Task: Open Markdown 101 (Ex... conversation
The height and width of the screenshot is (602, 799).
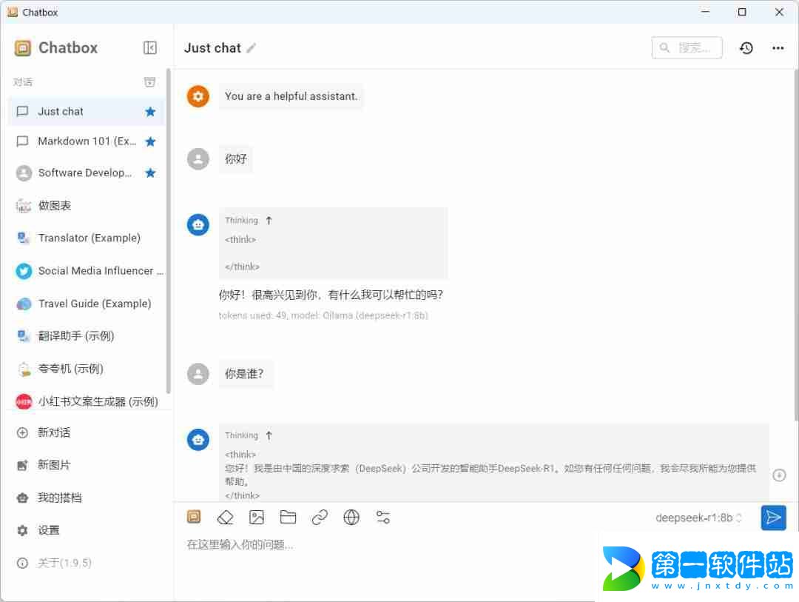Action: click(x=86, y=141)
